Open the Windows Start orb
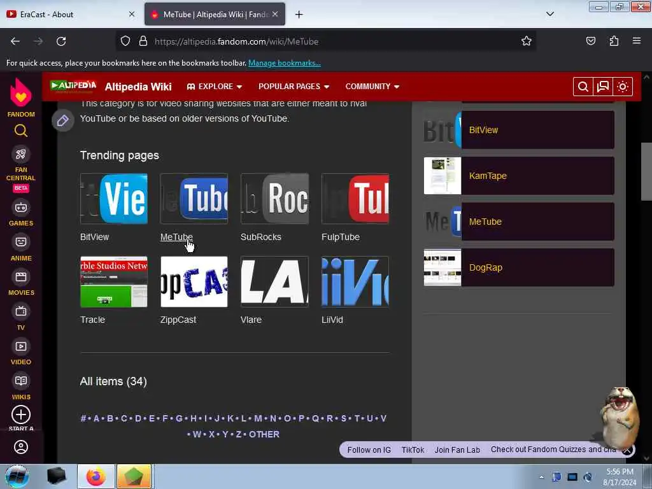Image resolution: width=652 pixels, height=489 pixels. [17, 476]
